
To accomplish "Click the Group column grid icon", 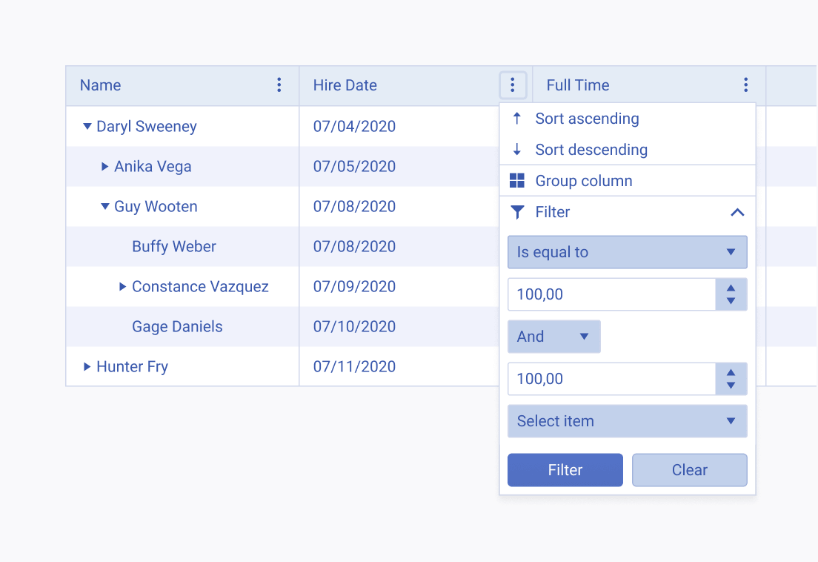I will click(517, 181).
